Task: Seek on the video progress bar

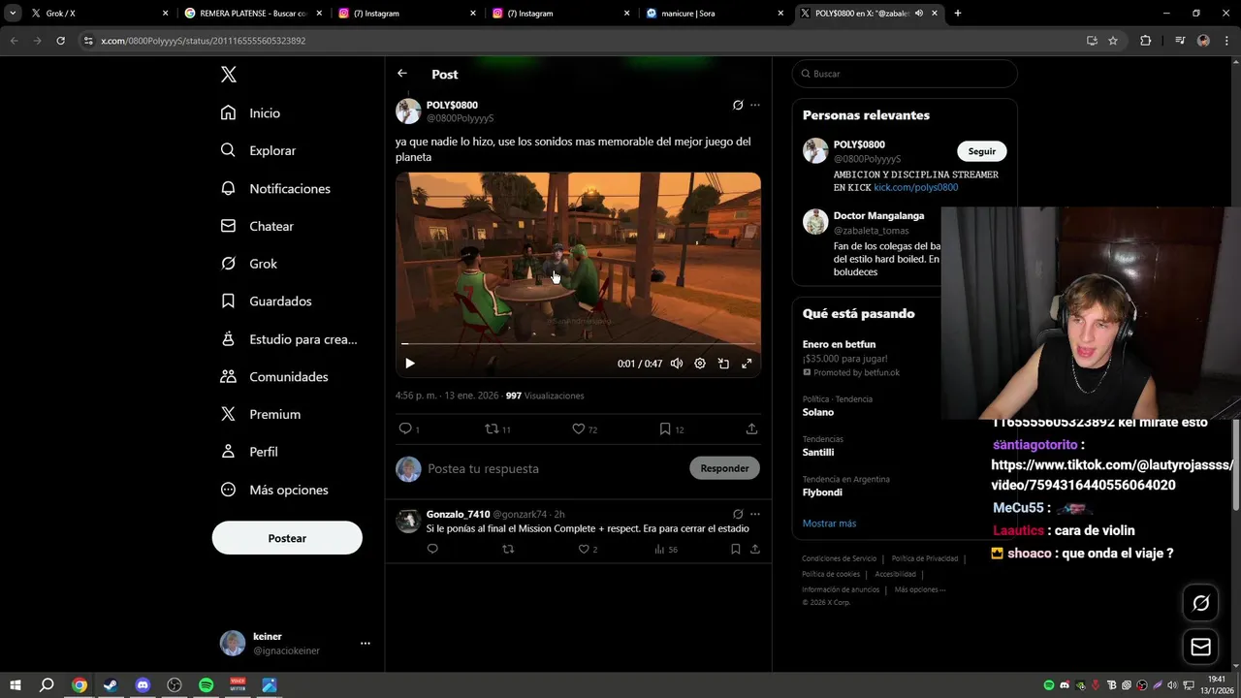Action: (x=578, y=343)
